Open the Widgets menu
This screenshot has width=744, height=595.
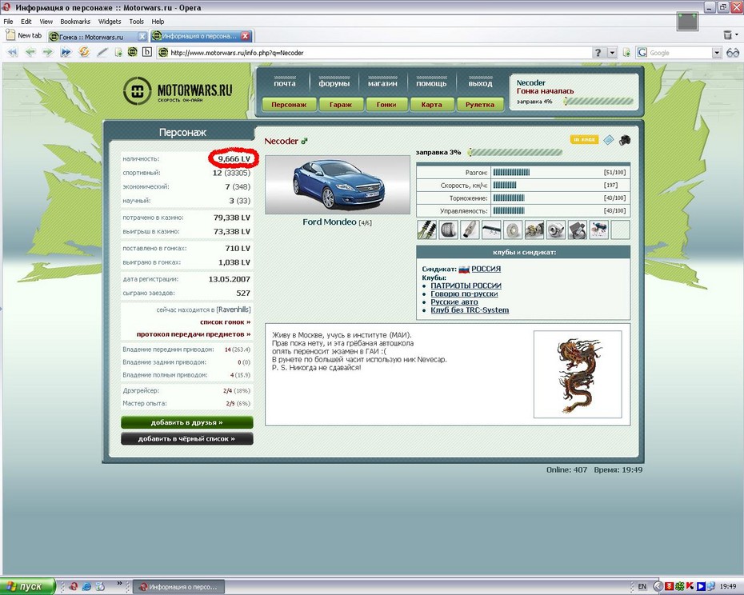pos(110,22)
